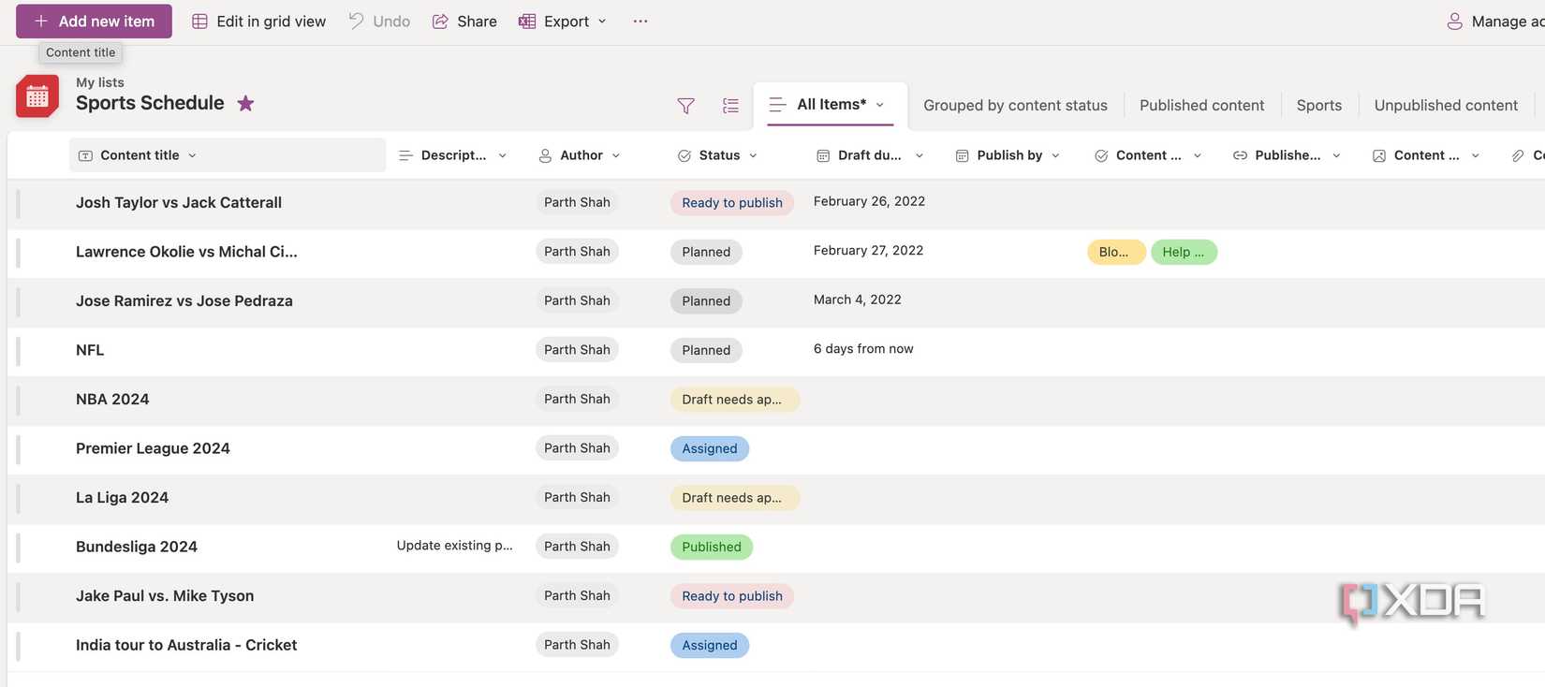Click Edit in grid view

(x=258, y=21)
